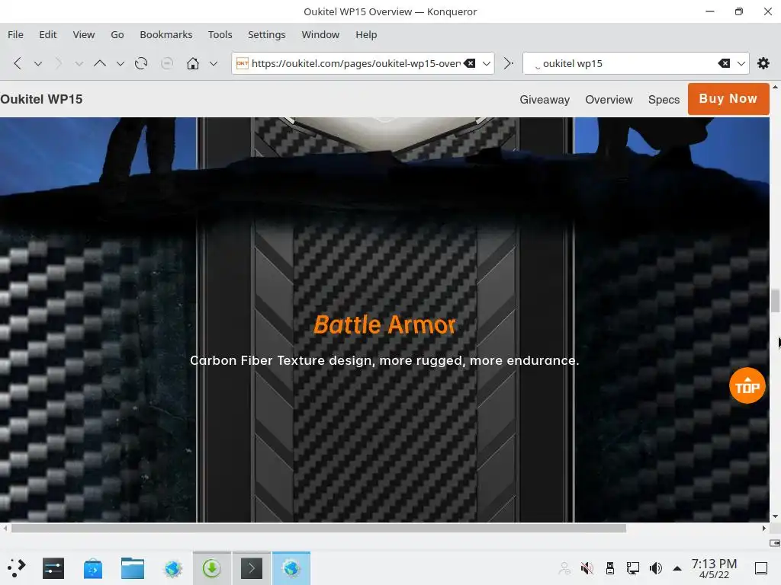Open the removable devices tray icon
Viewport: 781px width, 585px height.
[x=609, y=568]
